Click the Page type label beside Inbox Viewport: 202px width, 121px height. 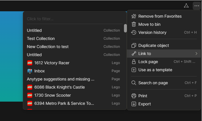click(x=116, y=71)
